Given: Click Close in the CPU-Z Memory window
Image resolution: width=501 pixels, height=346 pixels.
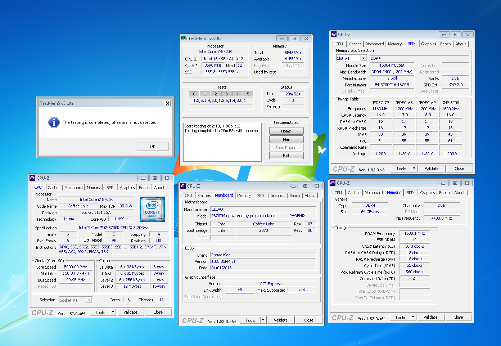Looking at the screenshot, I should coord(458,317).
